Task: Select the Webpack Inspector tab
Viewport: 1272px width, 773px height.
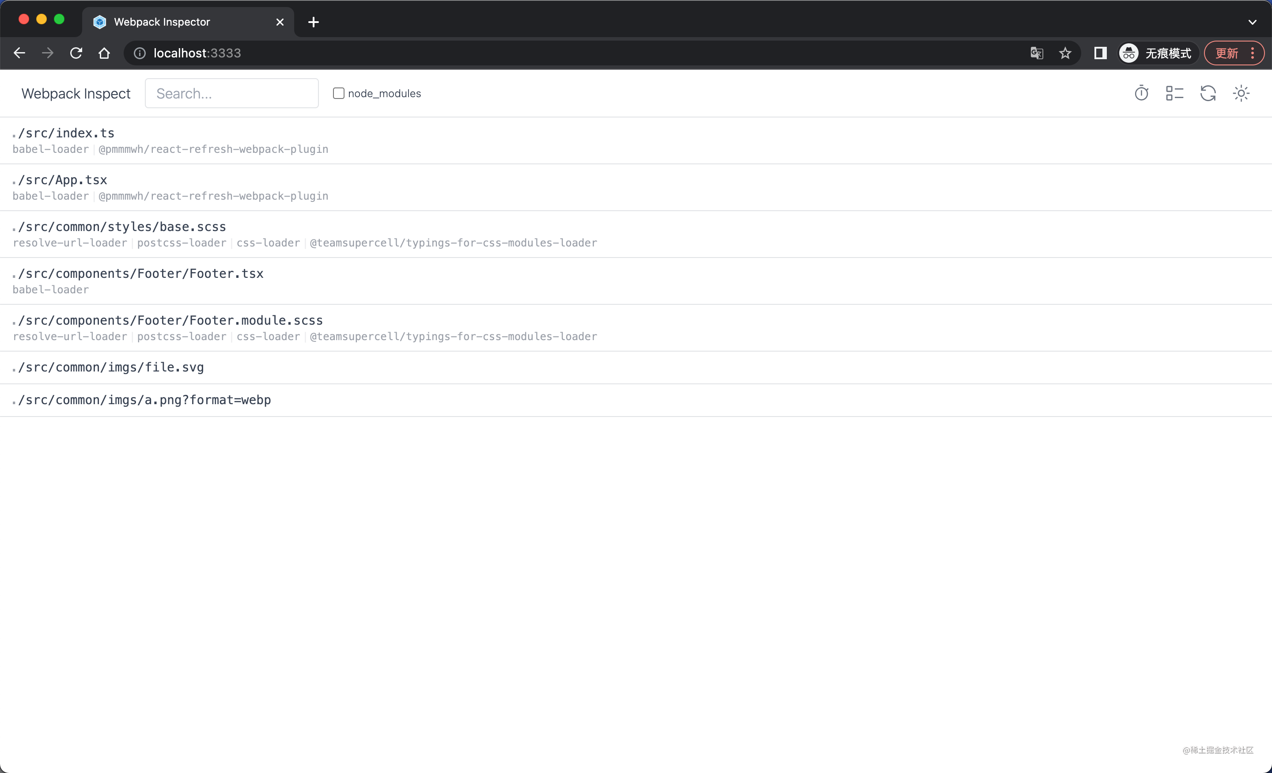Action: tap(188, 22)
